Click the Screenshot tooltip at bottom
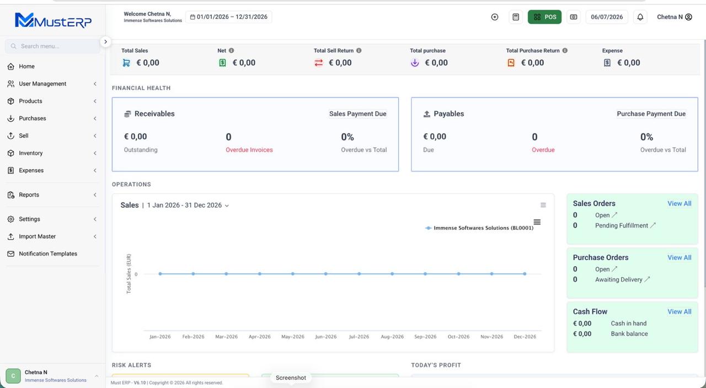The image size is (706, 388). coord(291,378)
